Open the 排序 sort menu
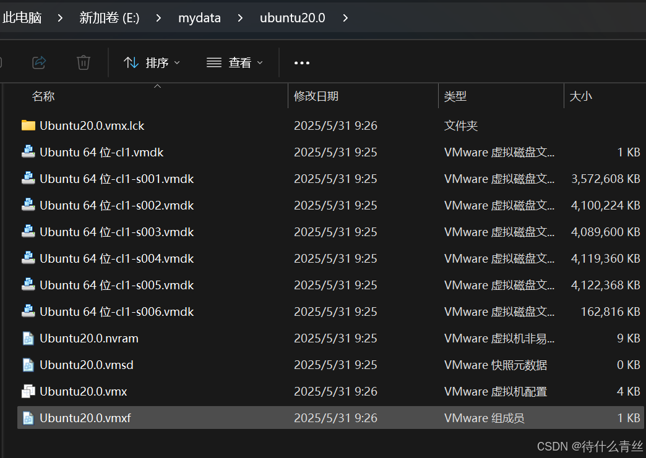 [152, 62]
